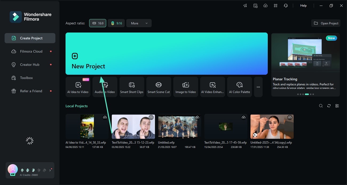Open the apps grid icon in title bar

[x=275, y=6]
